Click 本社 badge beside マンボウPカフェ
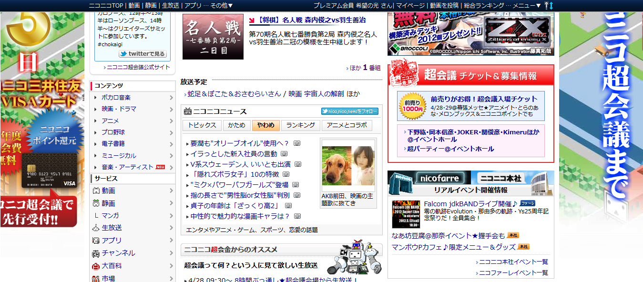 pos(524,247)
